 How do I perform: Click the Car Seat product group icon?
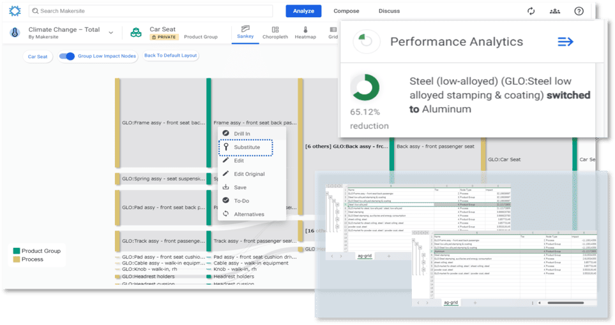click(x=136, y=32)
